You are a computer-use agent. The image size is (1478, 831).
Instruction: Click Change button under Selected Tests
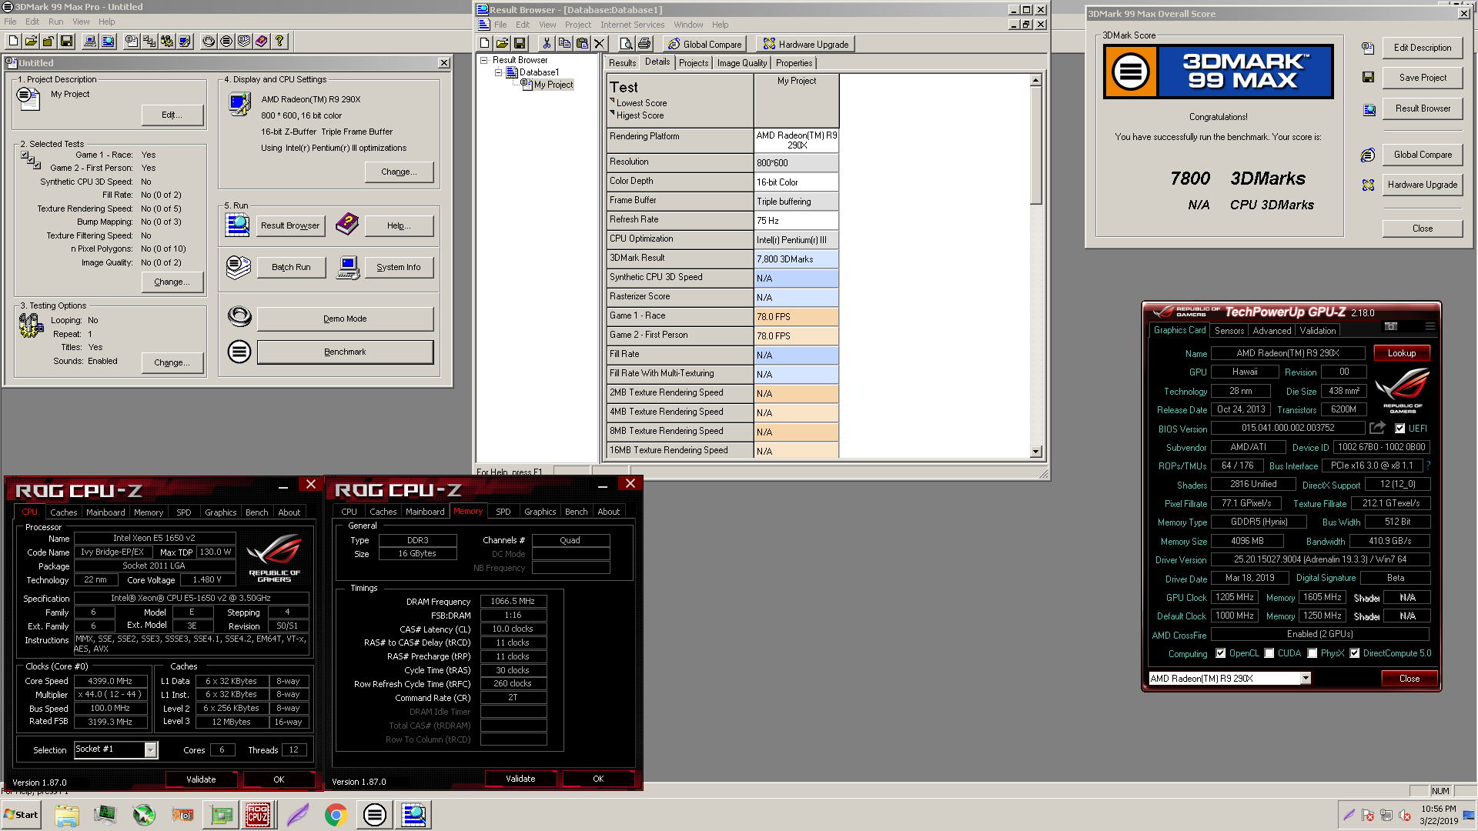coord(172,282)
